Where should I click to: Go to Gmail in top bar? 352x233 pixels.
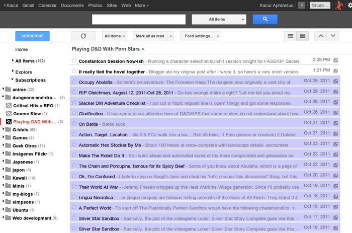pos(28,6)
